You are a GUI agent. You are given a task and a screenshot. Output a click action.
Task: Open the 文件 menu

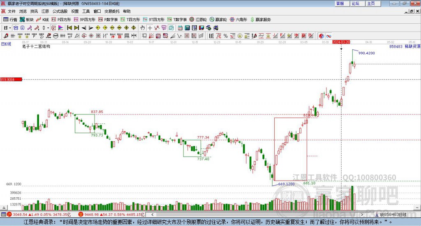coord(12,11)
